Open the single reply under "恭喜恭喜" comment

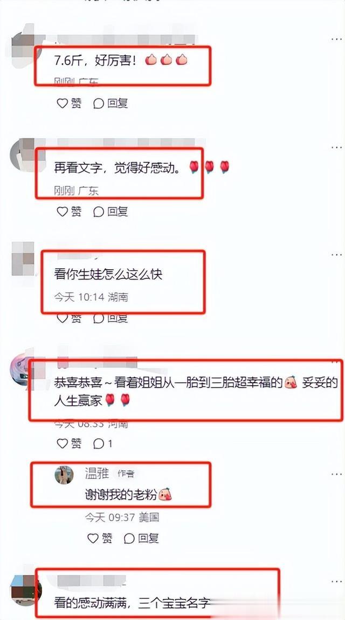click(103, 444)
